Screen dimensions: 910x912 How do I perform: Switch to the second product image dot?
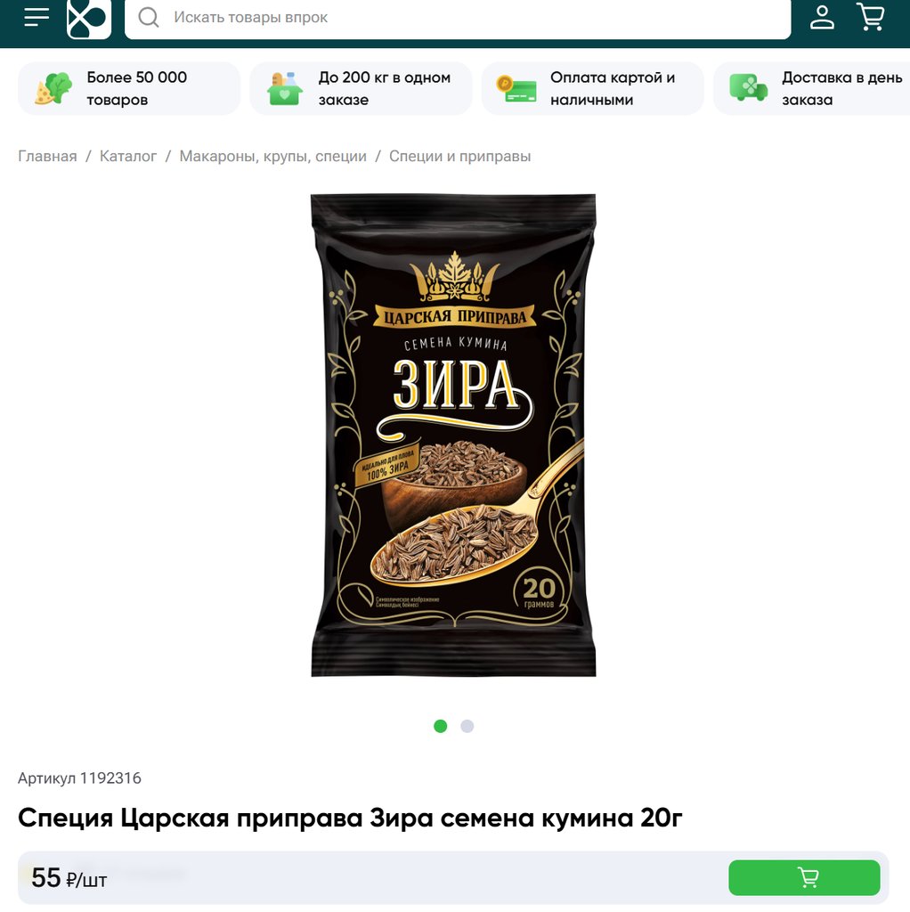[467, 726]
